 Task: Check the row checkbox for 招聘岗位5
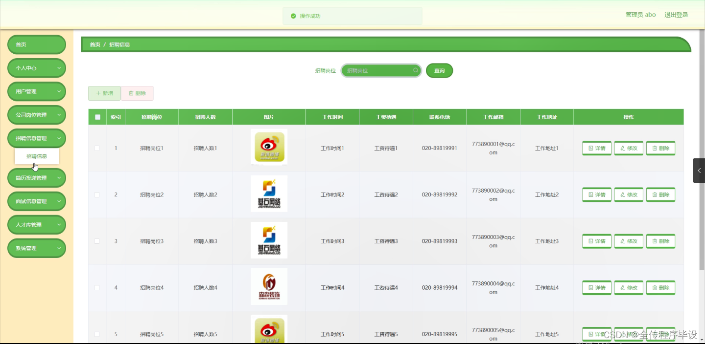point(97,334)
